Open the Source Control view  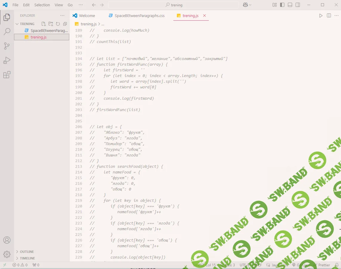[7, 46]
